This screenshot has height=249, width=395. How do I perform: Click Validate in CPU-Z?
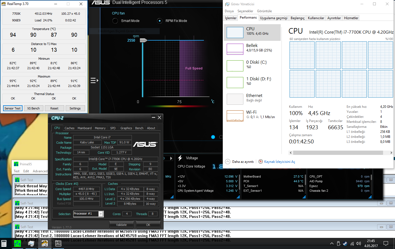[x=121, y=225]
